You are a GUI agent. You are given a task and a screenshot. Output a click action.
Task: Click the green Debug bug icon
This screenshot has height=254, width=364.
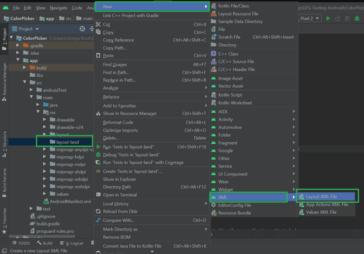click(x=357, y=18)
